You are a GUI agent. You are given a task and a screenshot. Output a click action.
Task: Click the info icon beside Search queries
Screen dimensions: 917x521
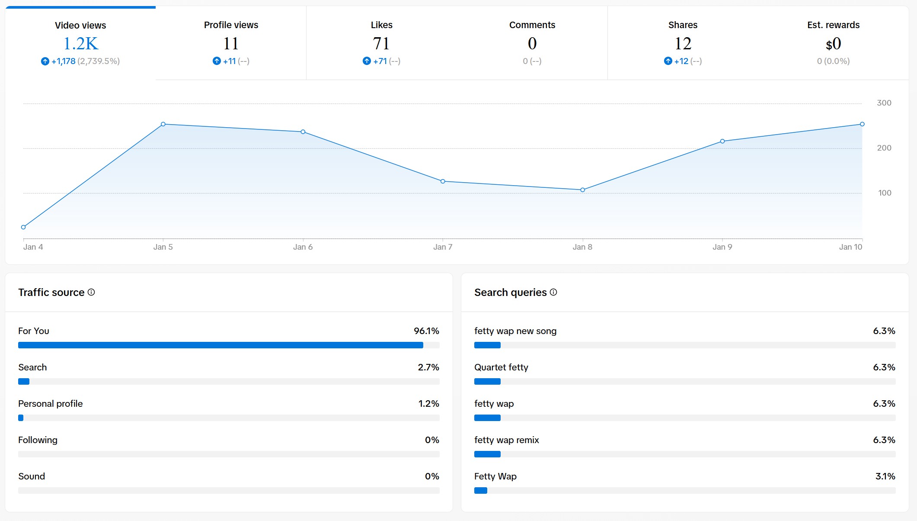pyautogui.click(x=554, y=293)
